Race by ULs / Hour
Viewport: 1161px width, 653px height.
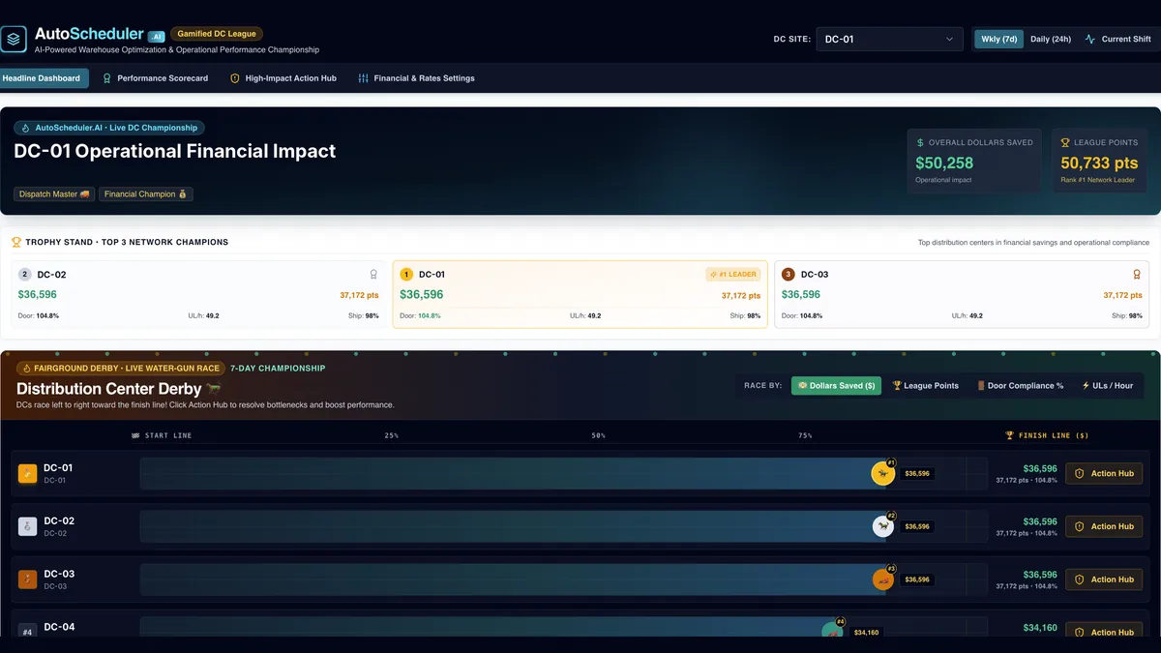(1108, 385)
